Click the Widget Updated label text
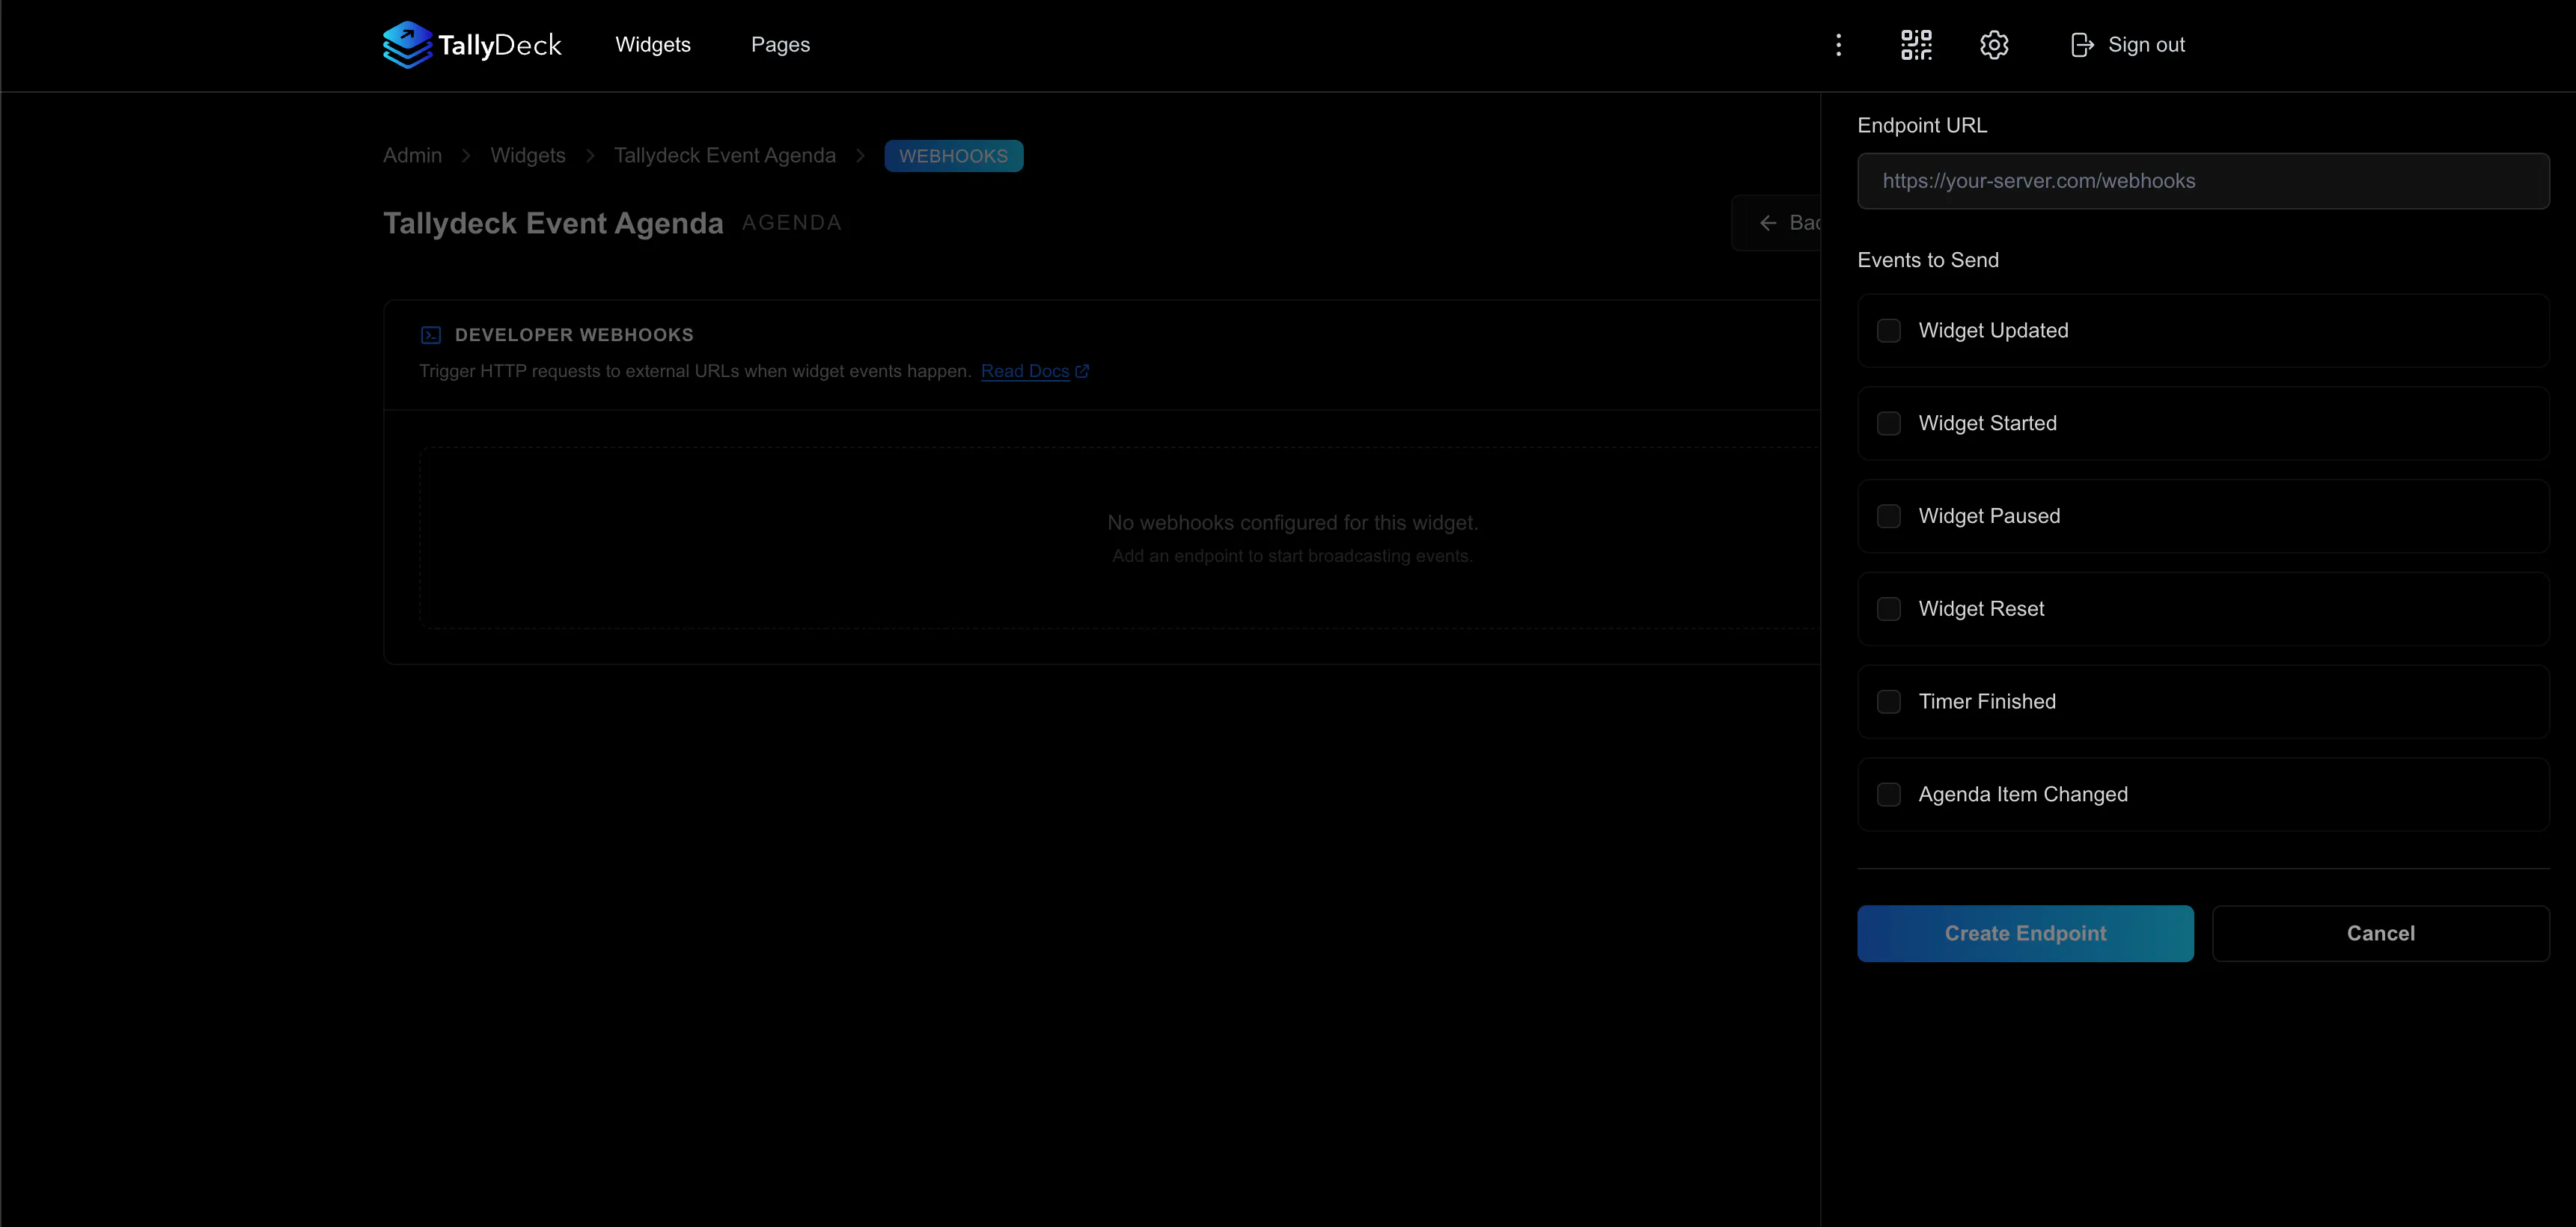Image resolution: width=2576 pixels, height=1227 pixels. (x=1993, y=331)
